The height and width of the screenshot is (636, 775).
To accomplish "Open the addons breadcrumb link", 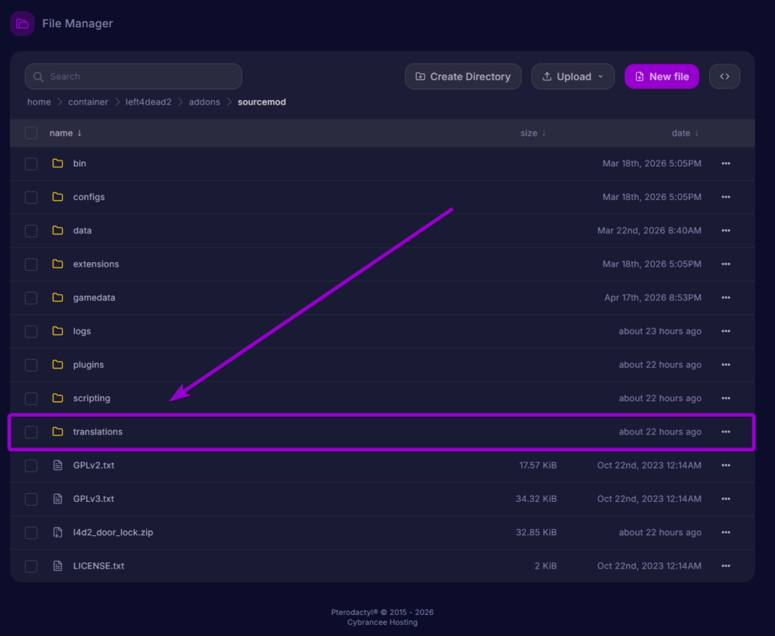I will coord(204,101).
